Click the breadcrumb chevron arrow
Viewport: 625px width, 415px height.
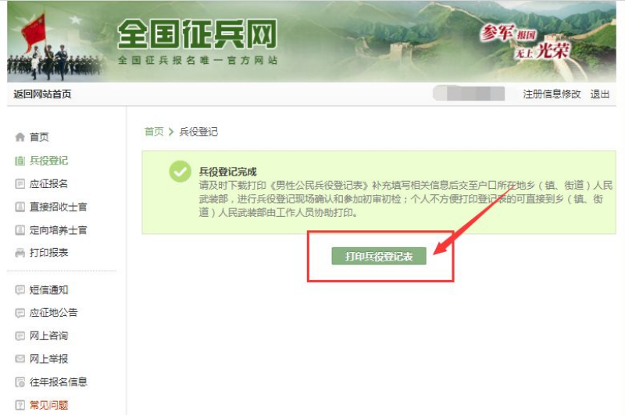pyautogui.click(x=171, y=132)
